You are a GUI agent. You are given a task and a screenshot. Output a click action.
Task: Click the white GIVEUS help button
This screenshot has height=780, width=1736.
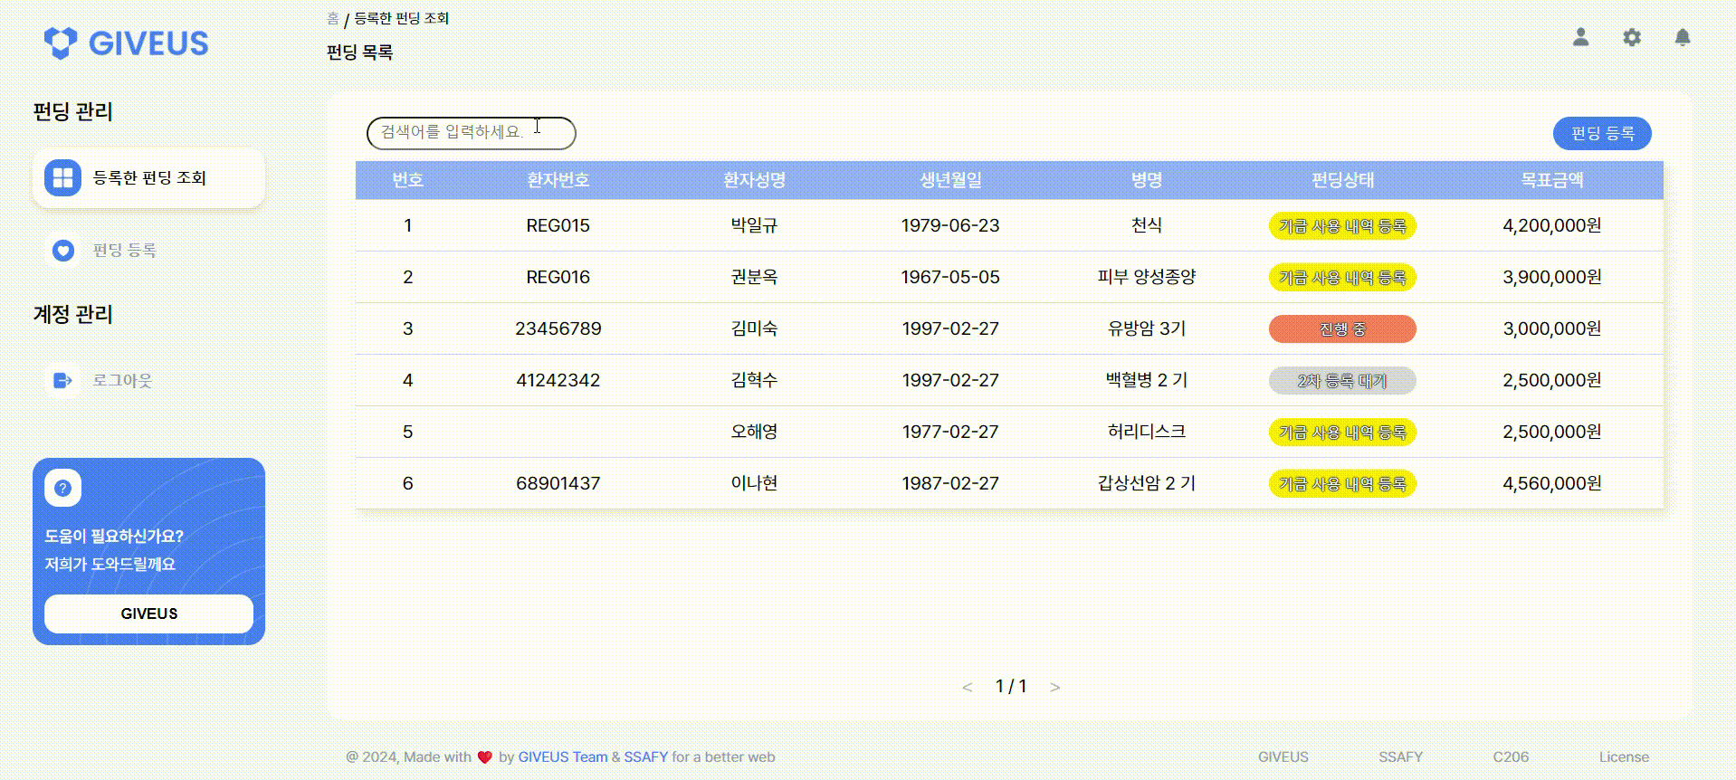coord(148,614)
